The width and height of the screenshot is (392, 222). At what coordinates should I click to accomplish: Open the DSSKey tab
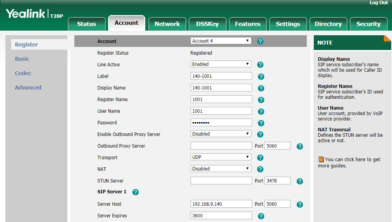click(207, 24)
